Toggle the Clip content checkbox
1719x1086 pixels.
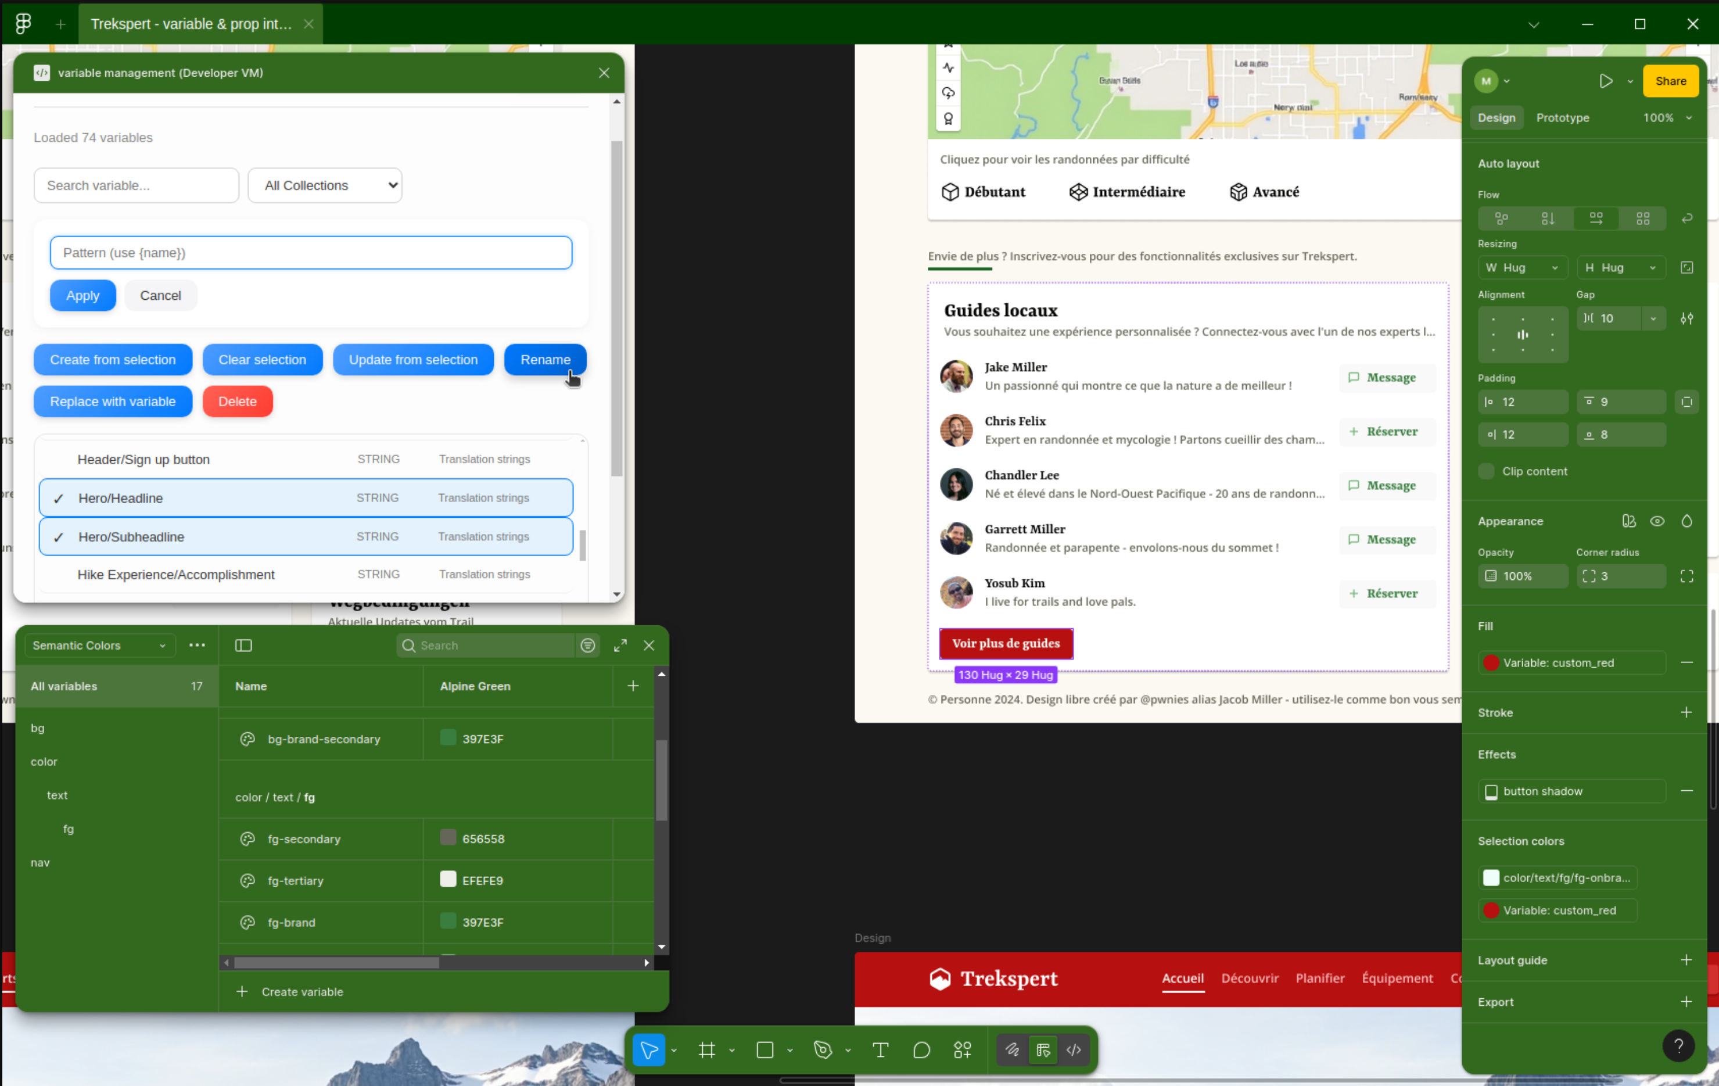(x=1486, y=471)
